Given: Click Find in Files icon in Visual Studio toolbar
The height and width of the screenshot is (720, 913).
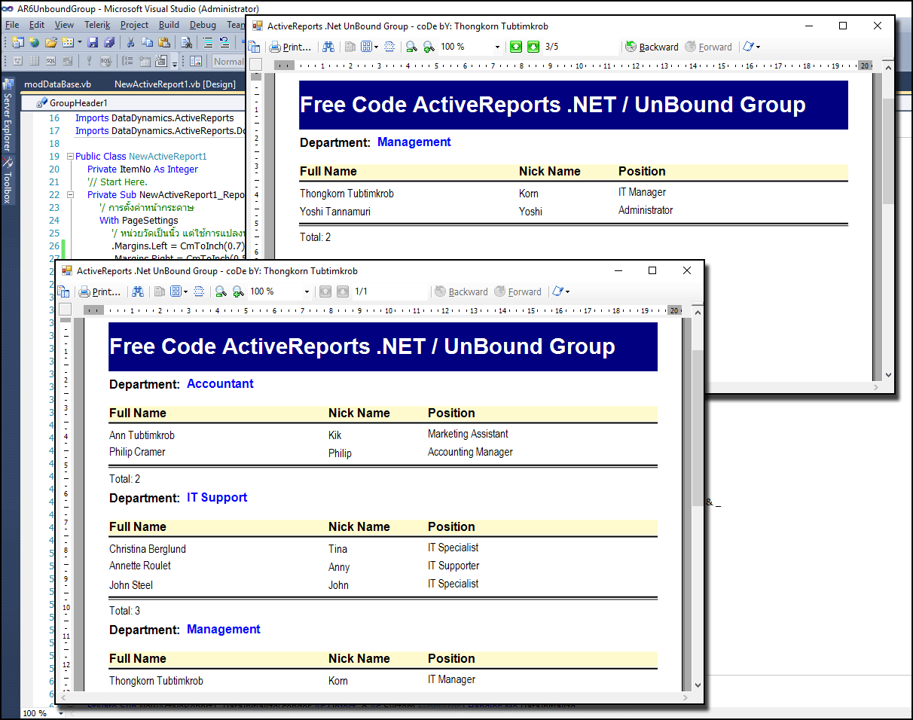Looking at the screenshot, I should click(x=186, y=42).
